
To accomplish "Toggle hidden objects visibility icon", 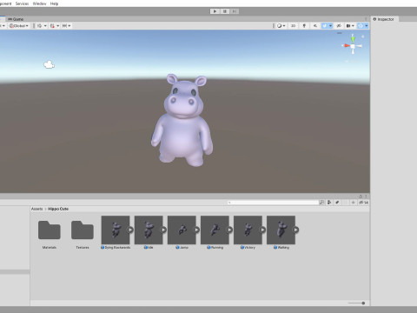I will [339, 26].
